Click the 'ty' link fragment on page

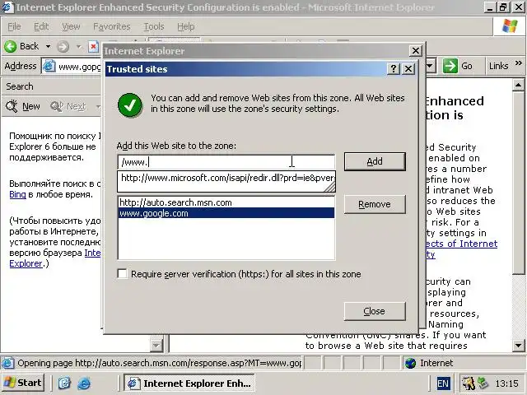click(x=430, y=254)
